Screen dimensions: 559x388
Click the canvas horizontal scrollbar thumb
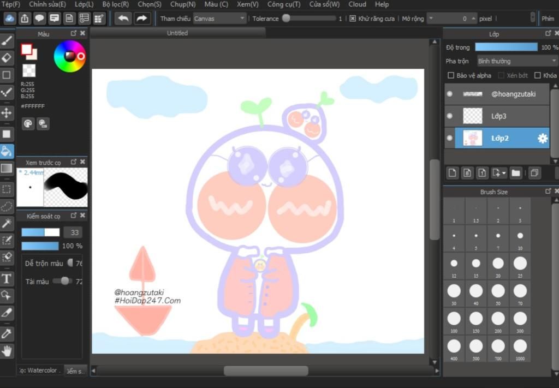[x=266, y=371]
